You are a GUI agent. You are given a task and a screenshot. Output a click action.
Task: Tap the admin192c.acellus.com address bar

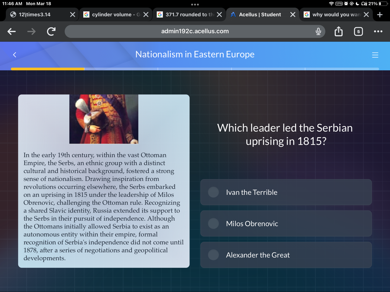pos(195,31)
